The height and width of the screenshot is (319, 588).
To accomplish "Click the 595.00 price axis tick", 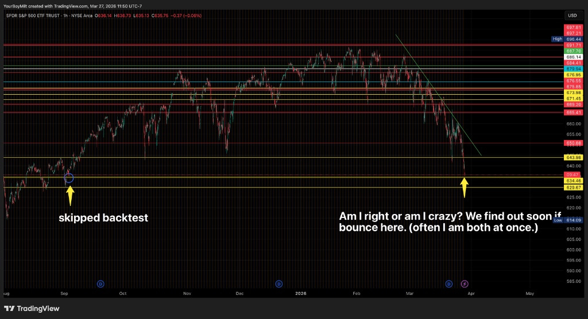I will 574,260.
